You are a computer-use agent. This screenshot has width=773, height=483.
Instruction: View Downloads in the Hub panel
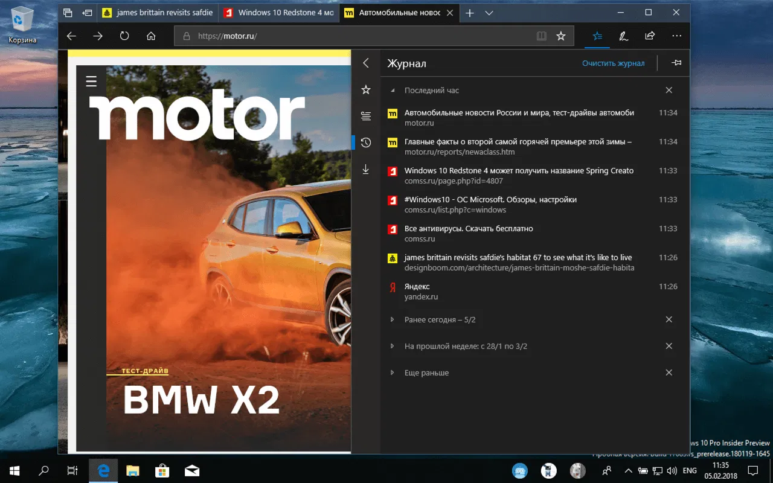click(366, 170)
